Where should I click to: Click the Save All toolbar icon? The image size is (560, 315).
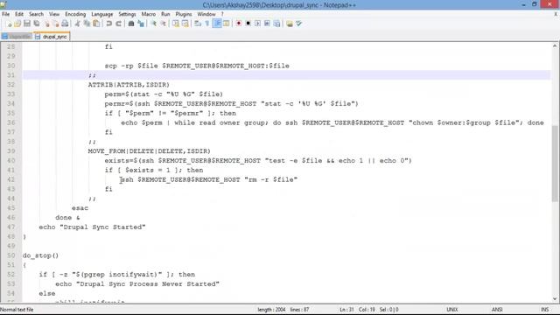coord(37,24)
